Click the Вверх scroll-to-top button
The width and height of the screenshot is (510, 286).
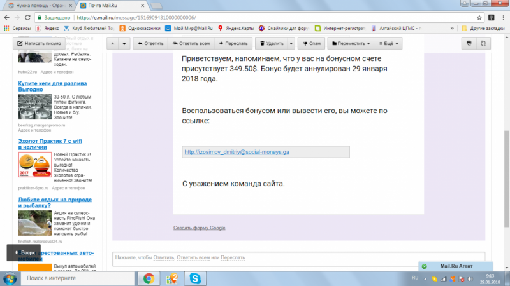[x=24, y=252]
